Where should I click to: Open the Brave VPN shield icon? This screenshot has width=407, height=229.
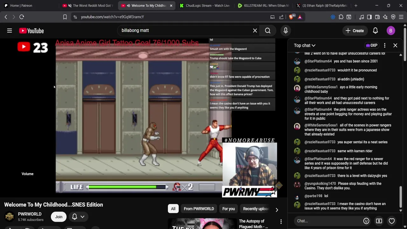(393, 17)
